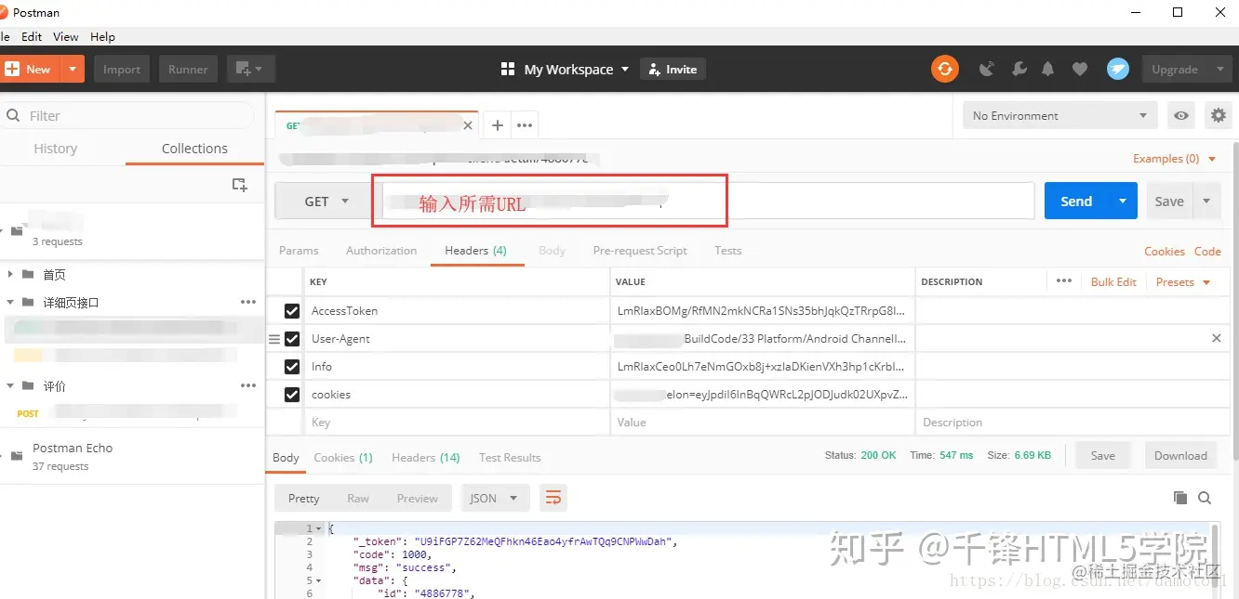The width and height of the screenshot is (1239, 599).
Task: Switch to response Cookies (1) tab
Action: coord(343,458)
